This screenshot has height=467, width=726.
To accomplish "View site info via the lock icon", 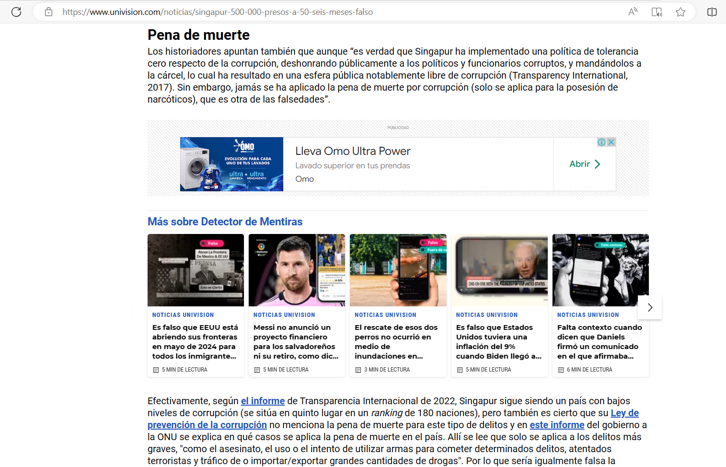I will [48, 12].
